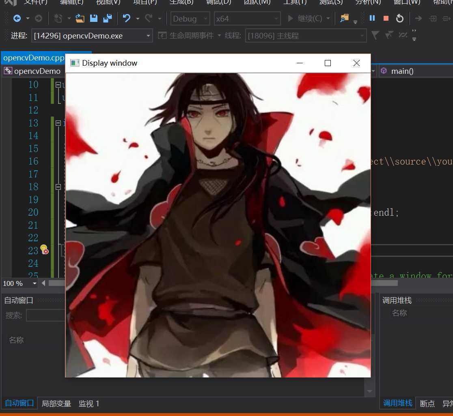Select the 自动窗口 bottom tab
The width and height of the screenshot is (453, 416).
(x=19, y=403)
